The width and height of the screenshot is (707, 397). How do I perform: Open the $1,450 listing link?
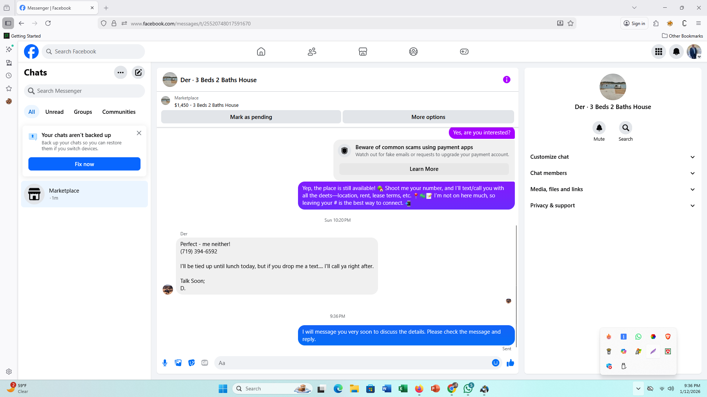[207, 105]
